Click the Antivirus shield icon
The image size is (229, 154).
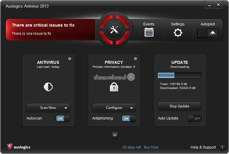[x=48, y=87]
